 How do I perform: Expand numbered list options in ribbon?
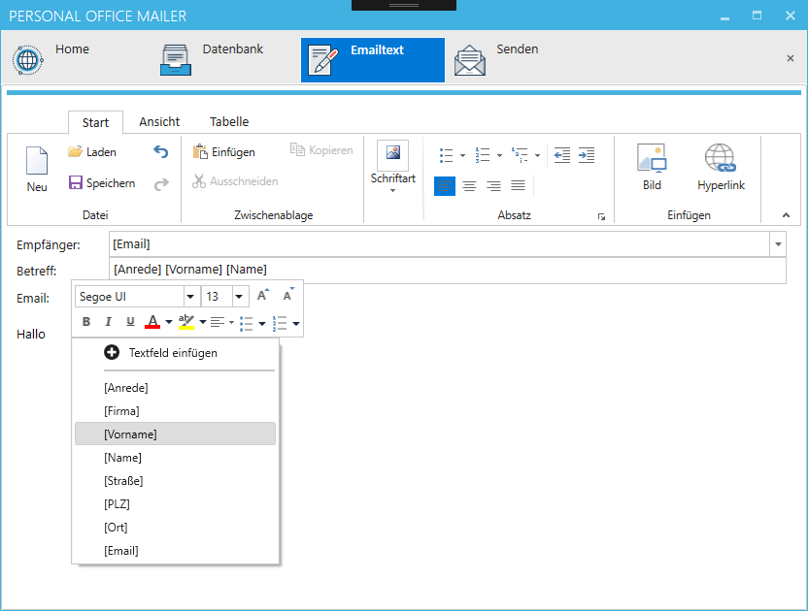coord(499,155)
